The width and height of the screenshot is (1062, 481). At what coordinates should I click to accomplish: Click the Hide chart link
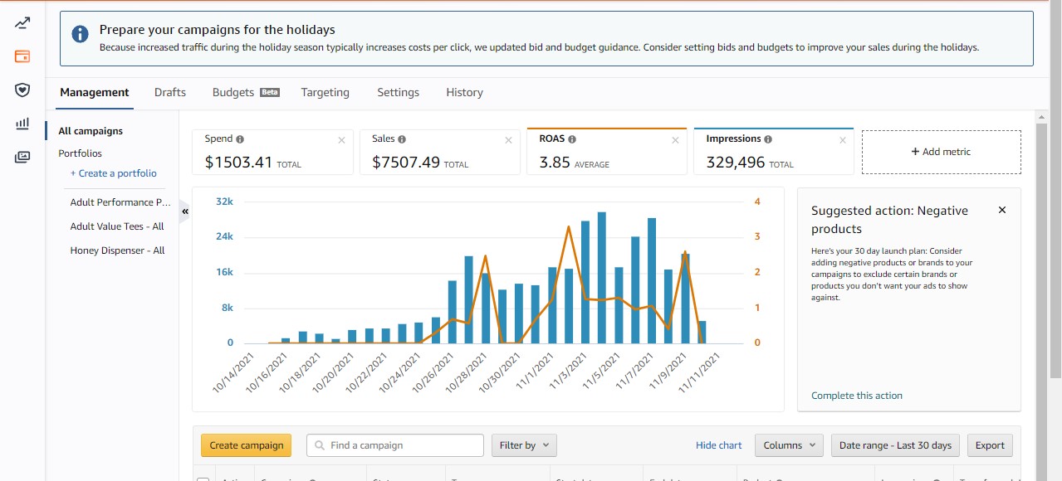tap(719, 445)
